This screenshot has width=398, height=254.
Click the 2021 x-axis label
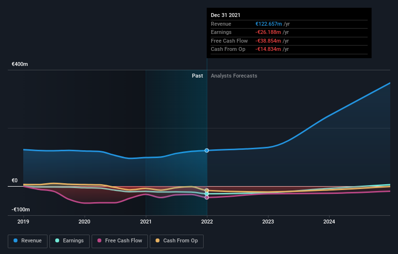point(146,222)
